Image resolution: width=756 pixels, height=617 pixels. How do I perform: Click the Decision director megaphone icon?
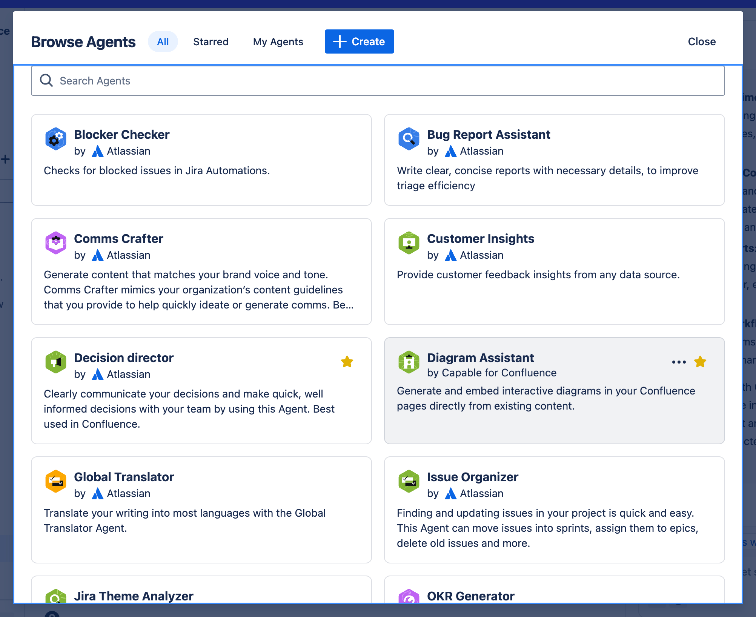pos(56,362)
